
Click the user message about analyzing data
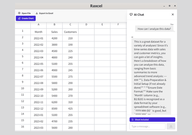pos(154,29)
